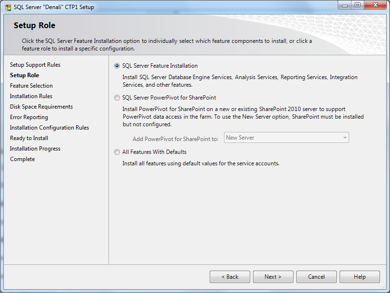This screenshot has height=293, width=390.
Task: Select Setup Role step in sidebar
Action: pos(24,75)
